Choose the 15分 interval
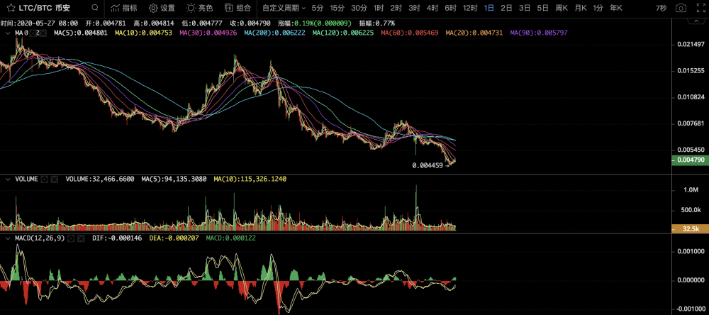Viewport: 709px width, 315px height. (337, 8)
